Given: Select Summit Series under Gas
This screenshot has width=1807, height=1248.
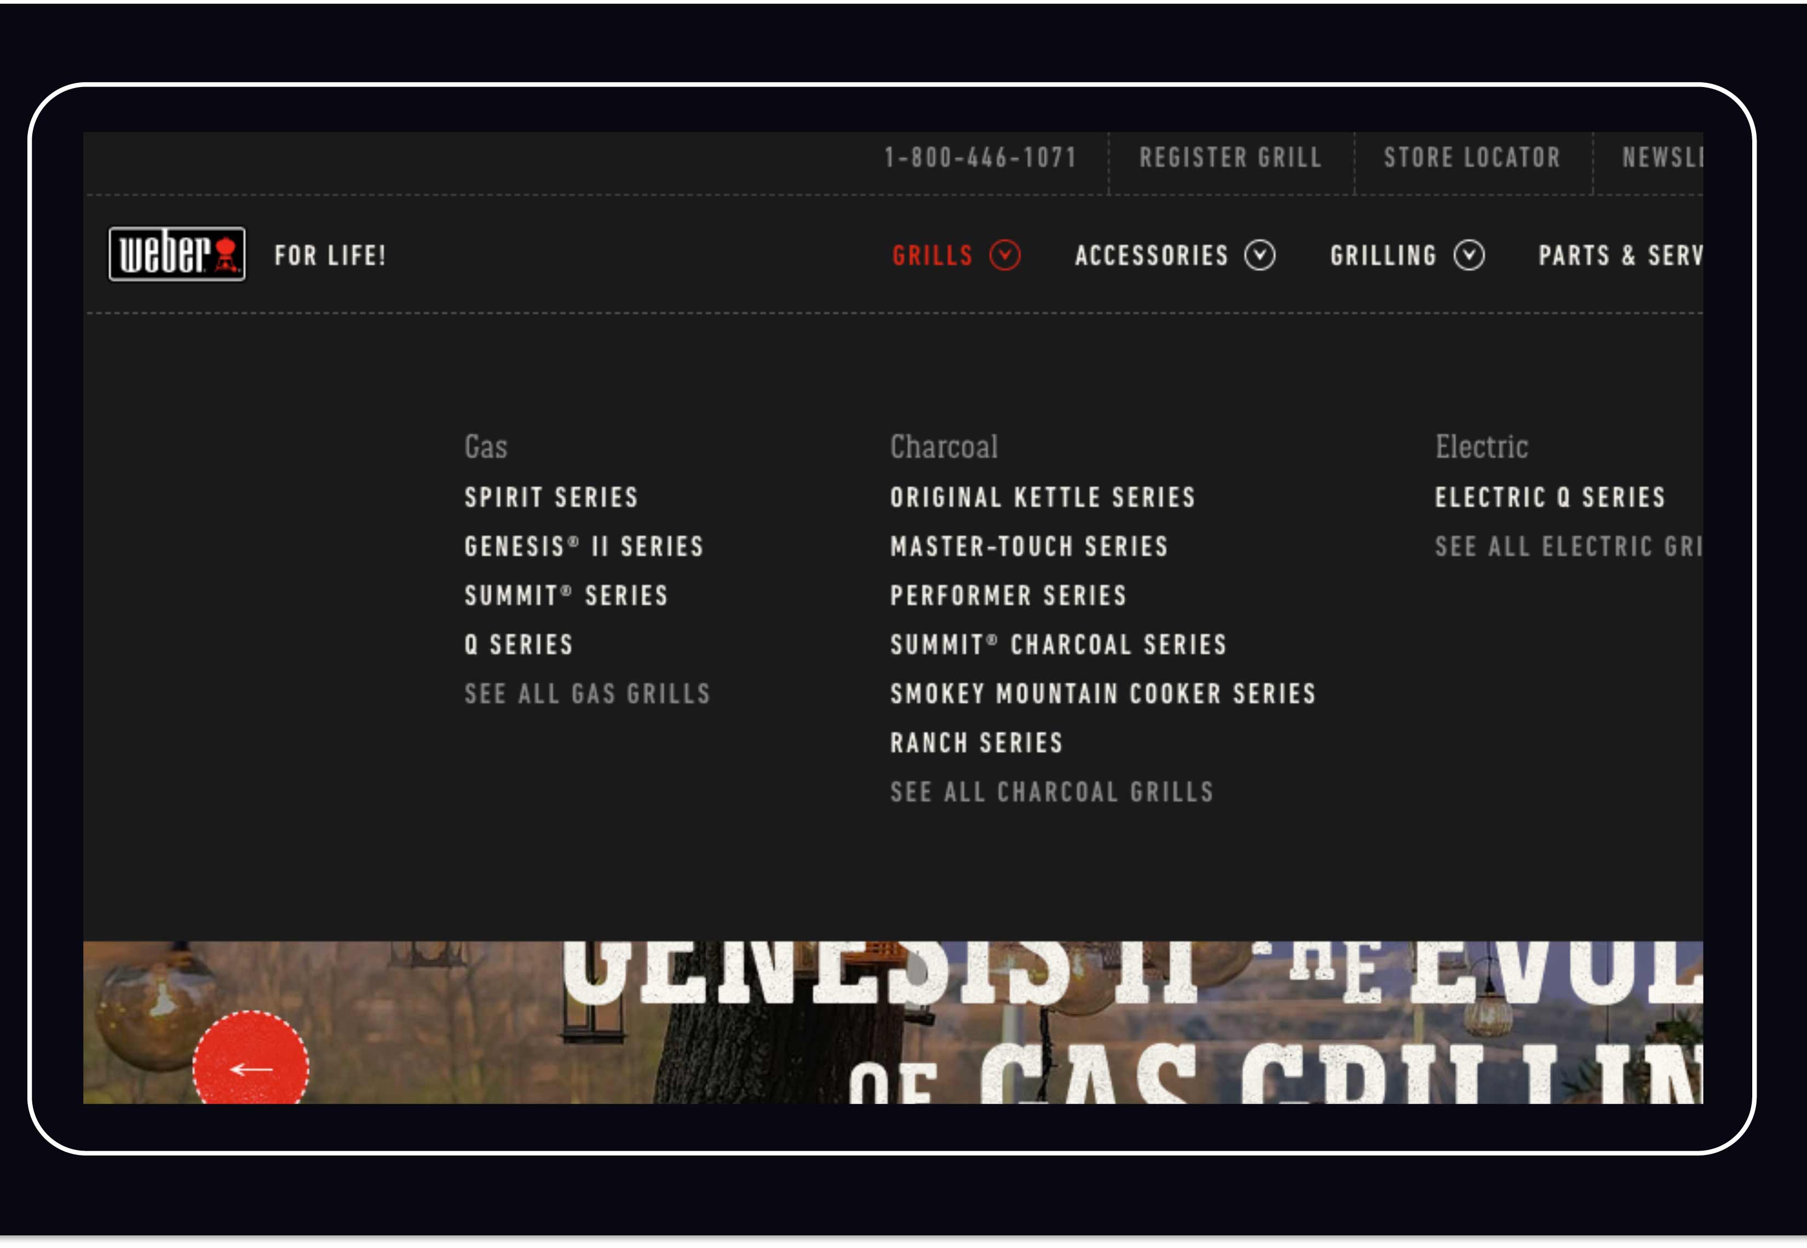Looking at the screenshot, I should pos(566,597).
